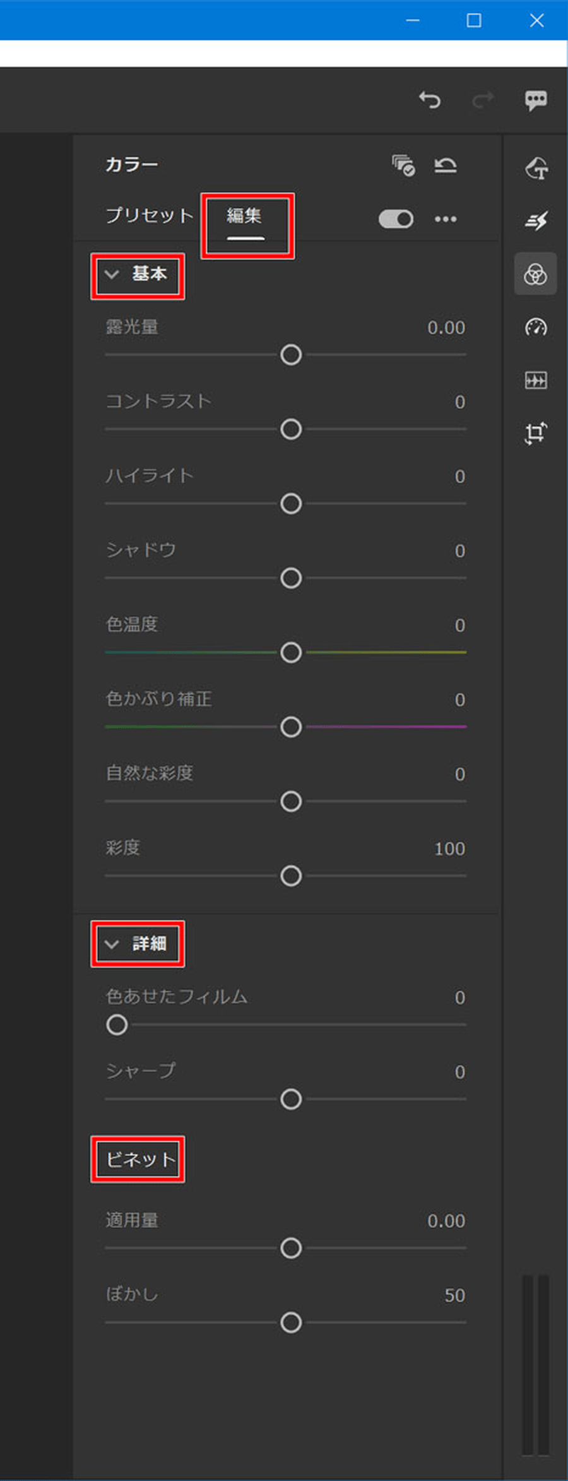The height and width of the screenshot is (1481, 568).
Task: Toggle the color edits on/off switch
Action: 396,219
